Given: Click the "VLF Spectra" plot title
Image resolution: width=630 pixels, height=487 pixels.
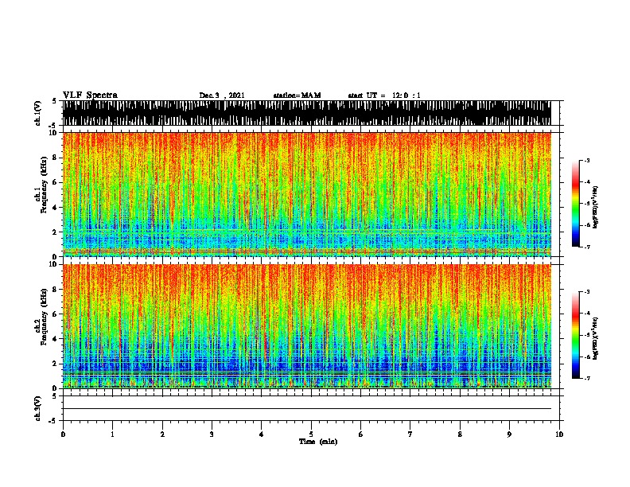Looking at the screenshot, I should coord(90,95).
